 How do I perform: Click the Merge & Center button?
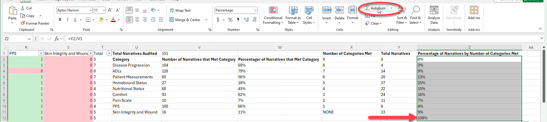[x=185, y=20]
